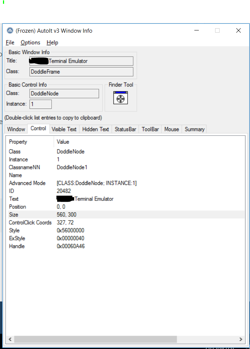The image size is (250, 349).
Task: Click the Basic Window Info Title field
Action: [x=81, y=61]
